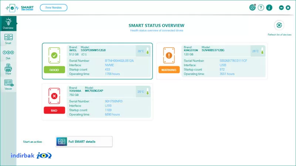
Task: Click the 120 GB capacity text
Action: tap(189, 54)
